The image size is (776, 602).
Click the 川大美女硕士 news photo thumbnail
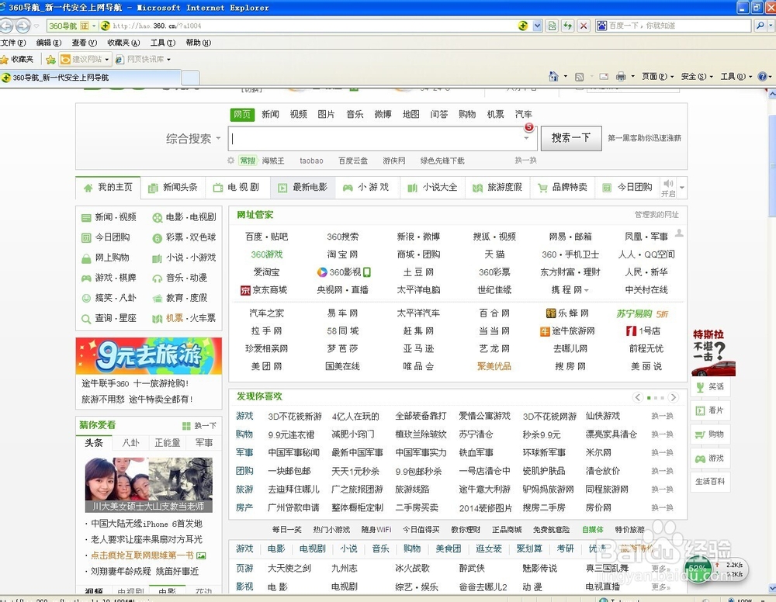click(148, 485)
